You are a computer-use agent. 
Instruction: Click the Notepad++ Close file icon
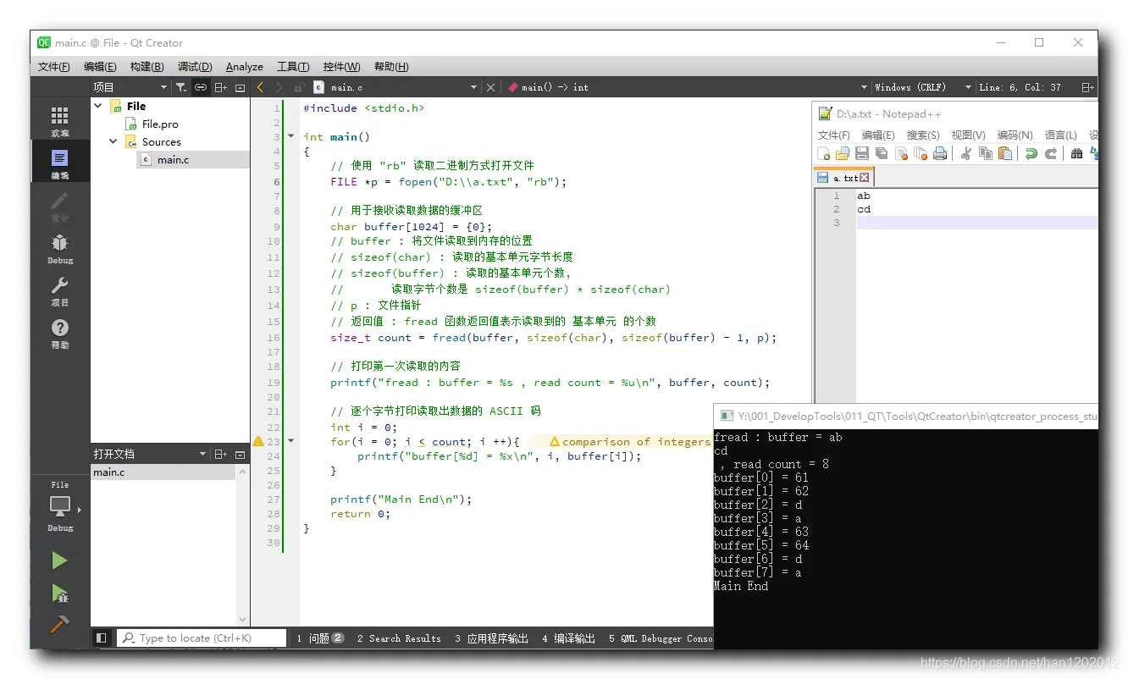click(901, 153)
